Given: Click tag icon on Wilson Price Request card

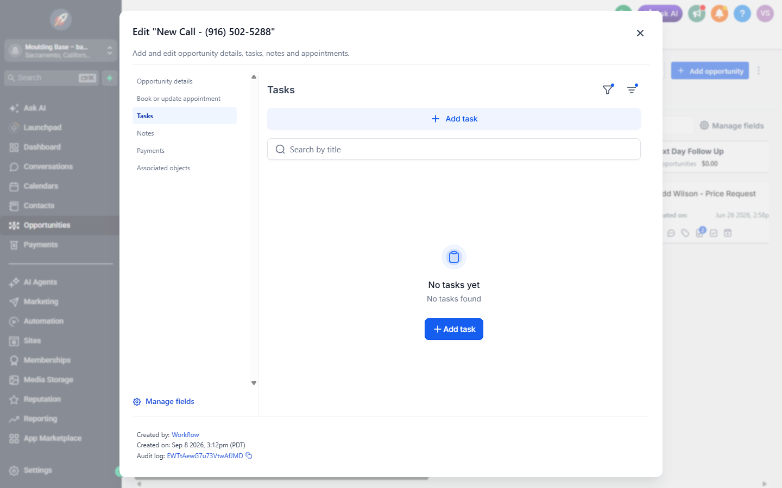Looking at the screenshot, I should tap(685, 233).
